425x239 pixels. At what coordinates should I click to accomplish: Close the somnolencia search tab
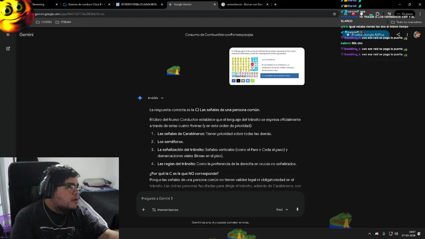click(x=267, y=5)
